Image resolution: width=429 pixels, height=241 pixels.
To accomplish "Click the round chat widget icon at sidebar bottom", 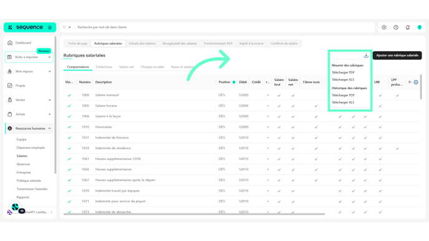I will point(16,207).
